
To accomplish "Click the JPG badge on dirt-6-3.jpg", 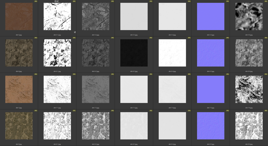I will click(151, 38).
